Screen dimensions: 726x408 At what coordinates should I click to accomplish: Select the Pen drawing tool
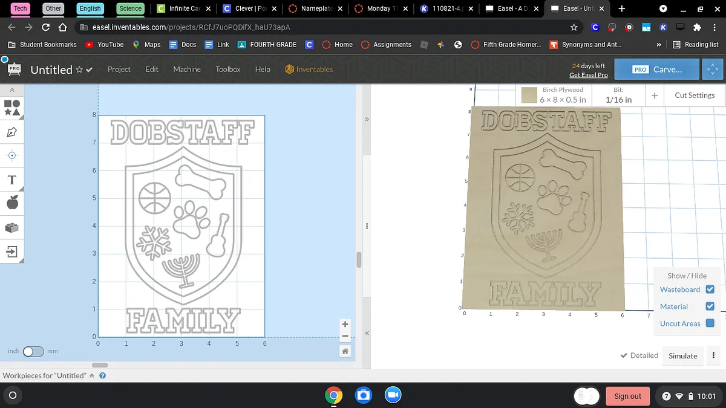[11, 132]
